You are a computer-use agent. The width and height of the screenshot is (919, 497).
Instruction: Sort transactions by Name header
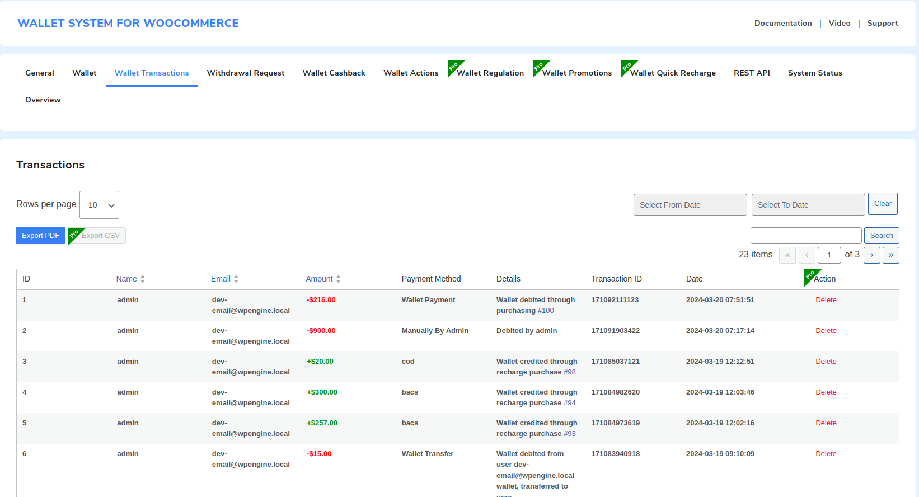click(x=126, y=279)
